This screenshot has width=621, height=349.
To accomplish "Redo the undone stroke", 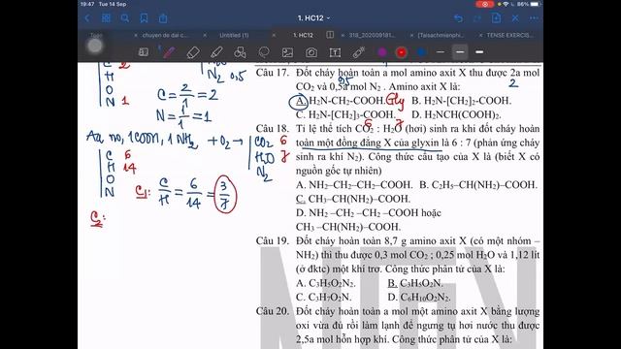I will (477, 18).
